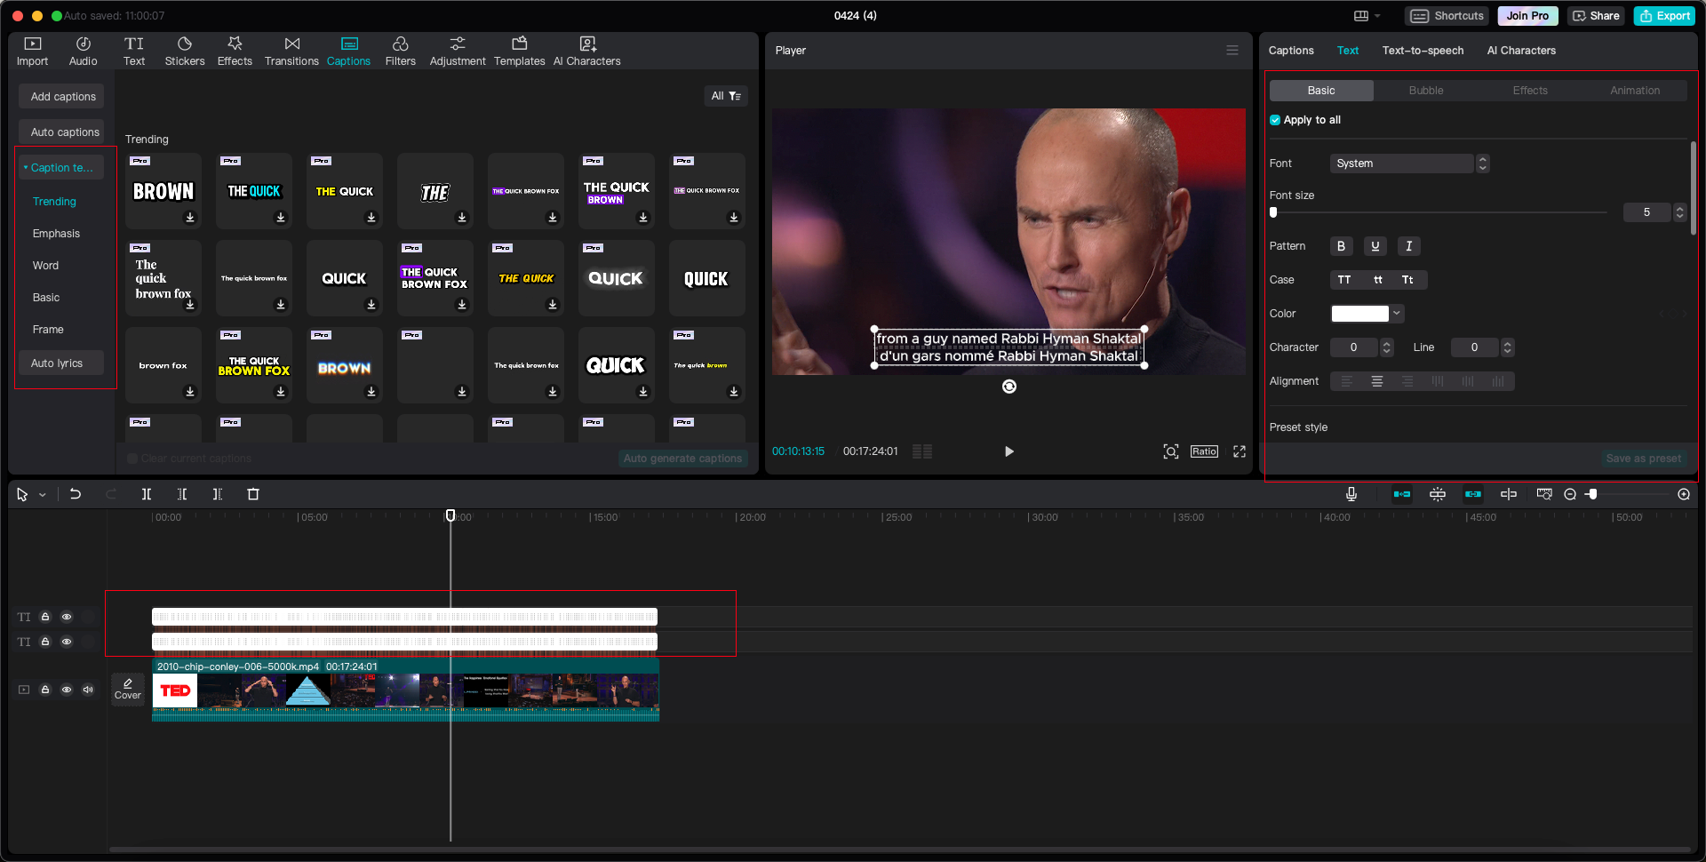Screen dimensions: 1706x862
Task: Click the delete trash icon in timeline toolbar
Action: [x=253, y=494]
